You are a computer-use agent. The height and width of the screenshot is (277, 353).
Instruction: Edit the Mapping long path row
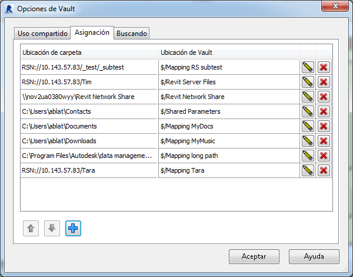(x=308, y=156)
